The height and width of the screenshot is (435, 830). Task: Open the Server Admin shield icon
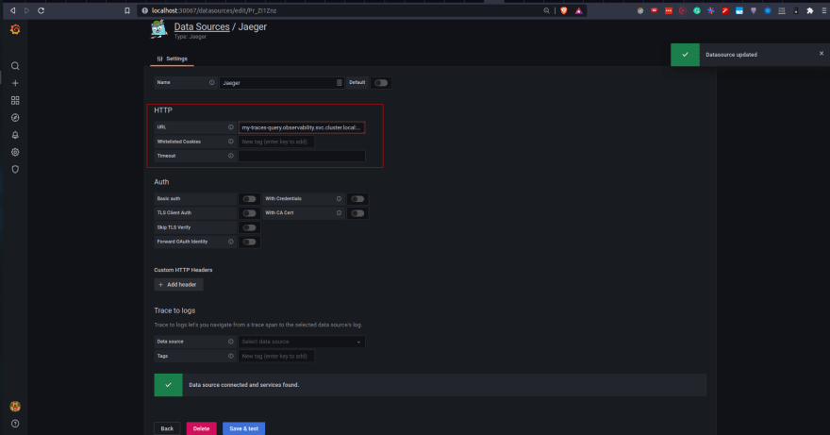pos(15,170)
